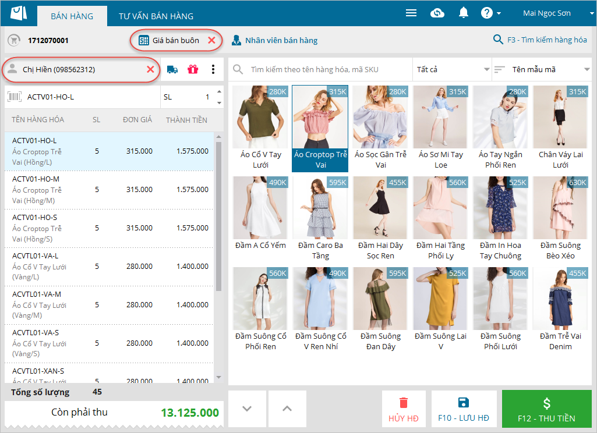Switch to the BÁN HÀNG tab

point(72,16)
